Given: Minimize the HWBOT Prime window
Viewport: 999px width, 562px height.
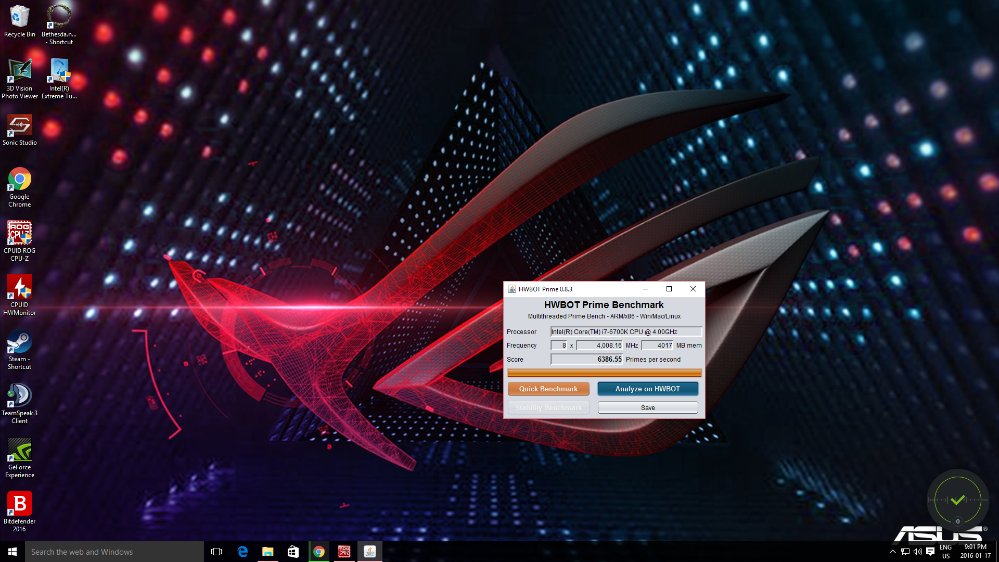Looking at the screenshot, I should tap(646, 289).
